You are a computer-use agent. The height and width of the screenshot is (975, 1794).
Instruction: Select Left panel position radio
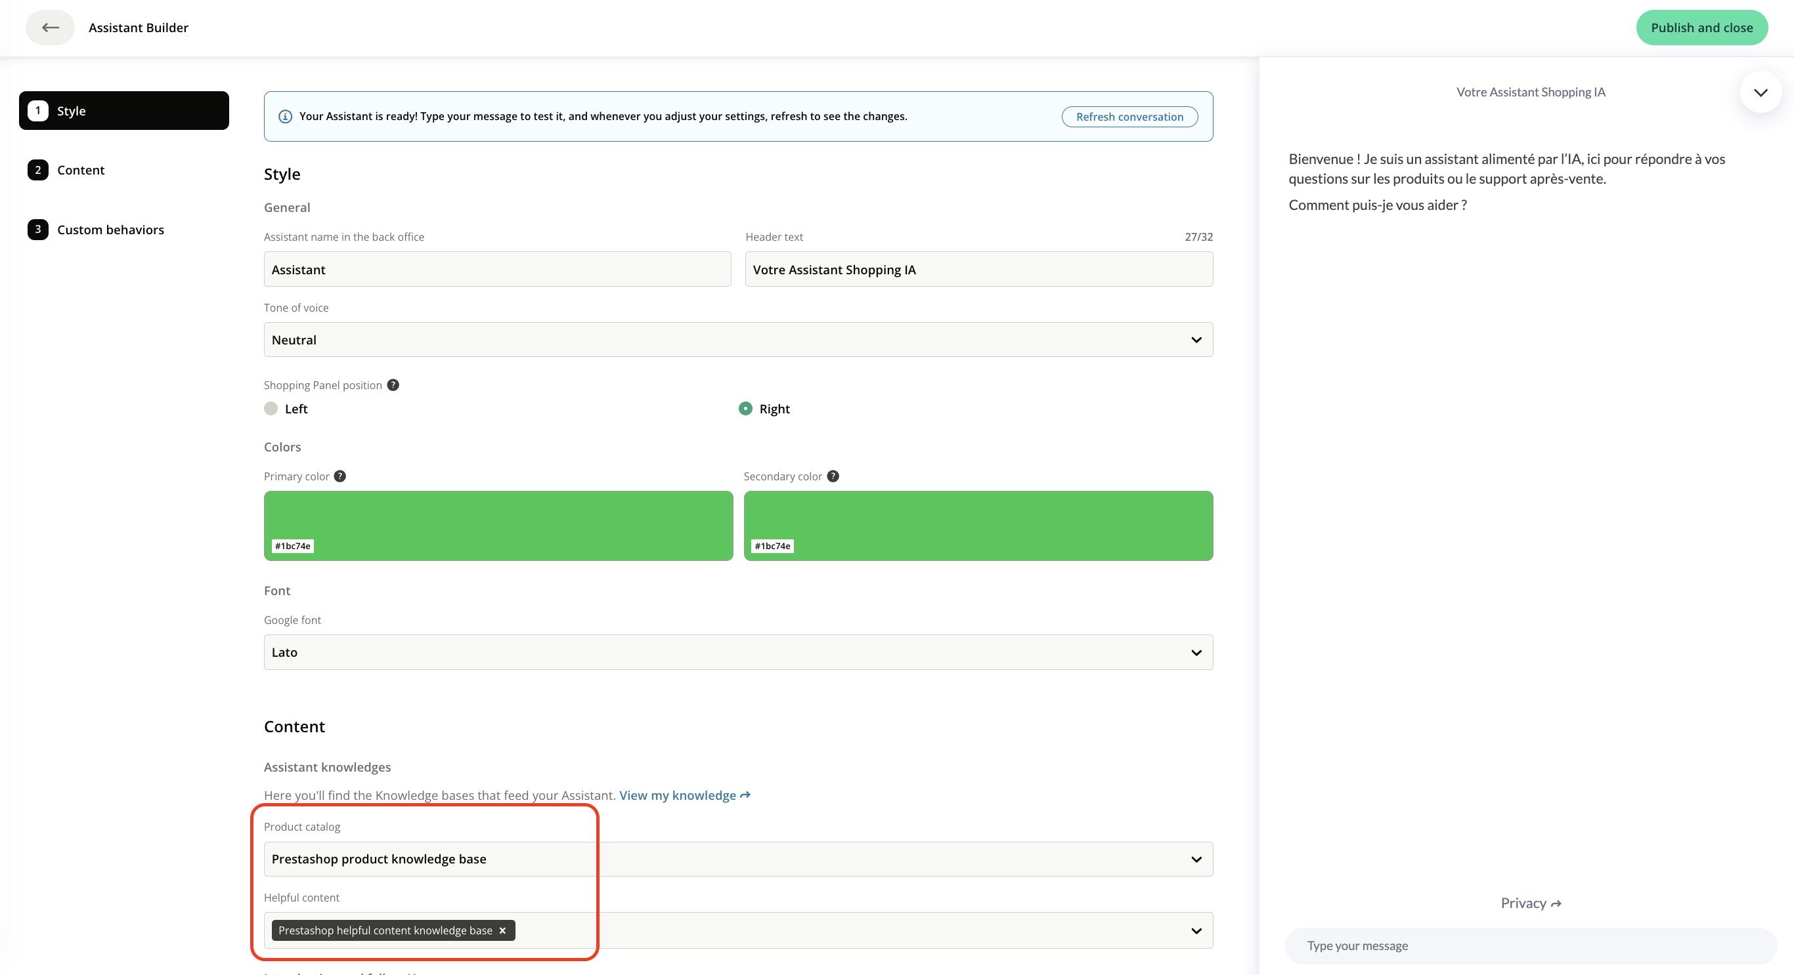click(271, 409)
